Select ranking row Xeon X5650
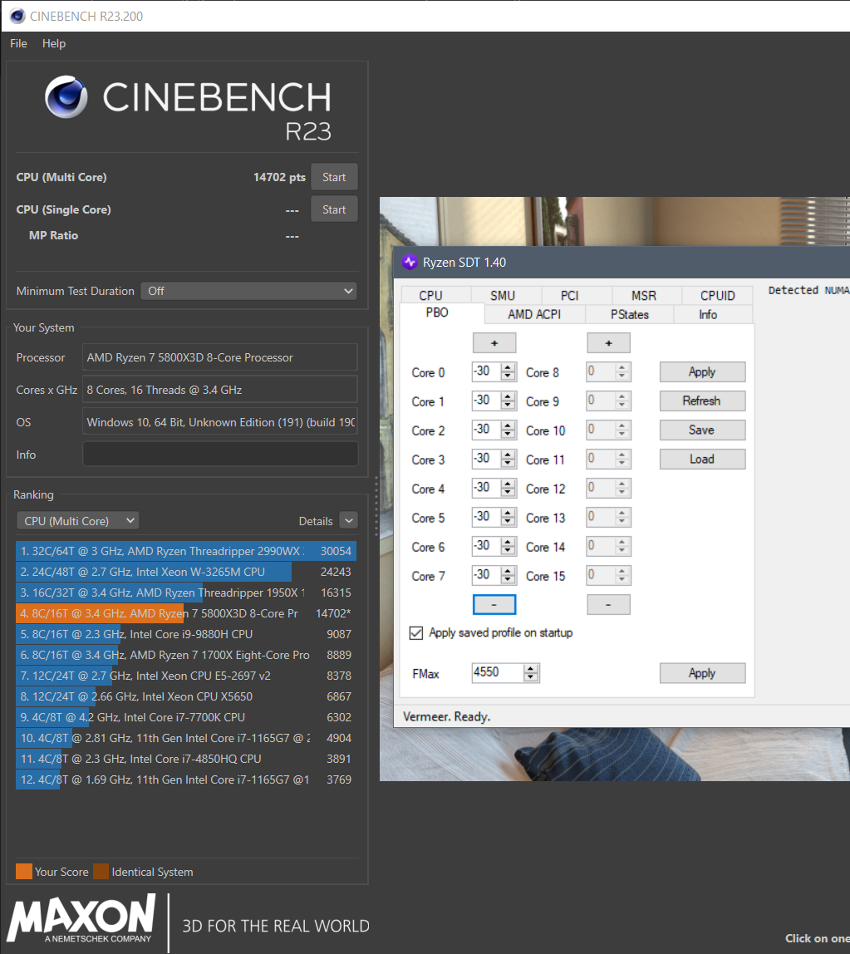Viewport: 850px width, 954px height. (x=186, y=696)
